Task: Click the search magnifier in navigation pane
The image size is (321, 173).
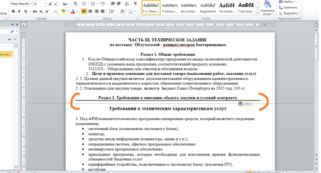Action: (12, 32)
